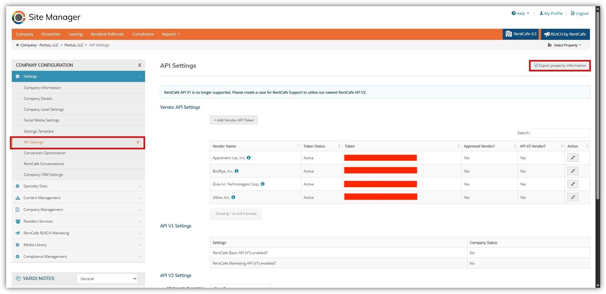The image size is (606, 294).
Task: Click the Site Manager logo icon
Action: [x=19, y=17]
